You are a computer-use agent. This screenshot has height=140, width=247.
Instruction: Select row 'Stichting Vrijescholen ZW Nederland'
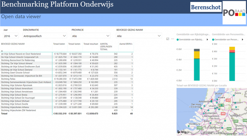click(x=67, y=110)
